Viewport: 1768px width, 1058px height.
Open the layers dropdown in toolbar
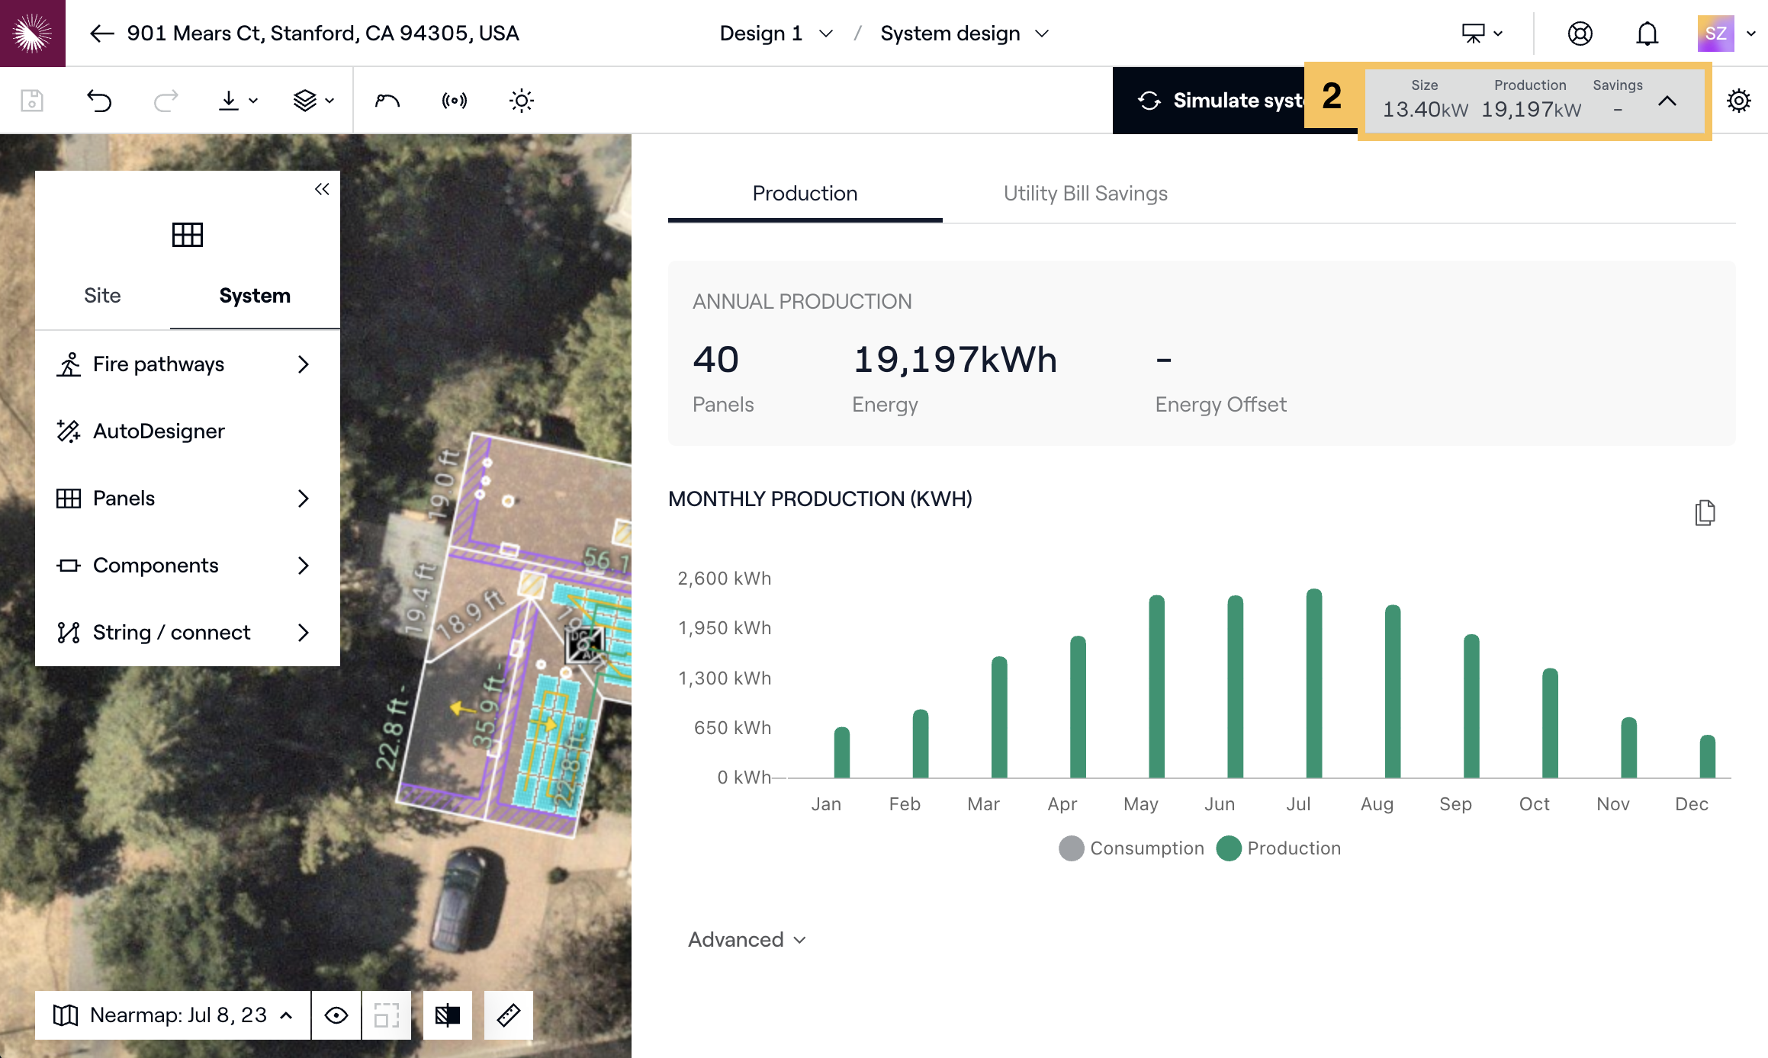[x=313, y=101]
